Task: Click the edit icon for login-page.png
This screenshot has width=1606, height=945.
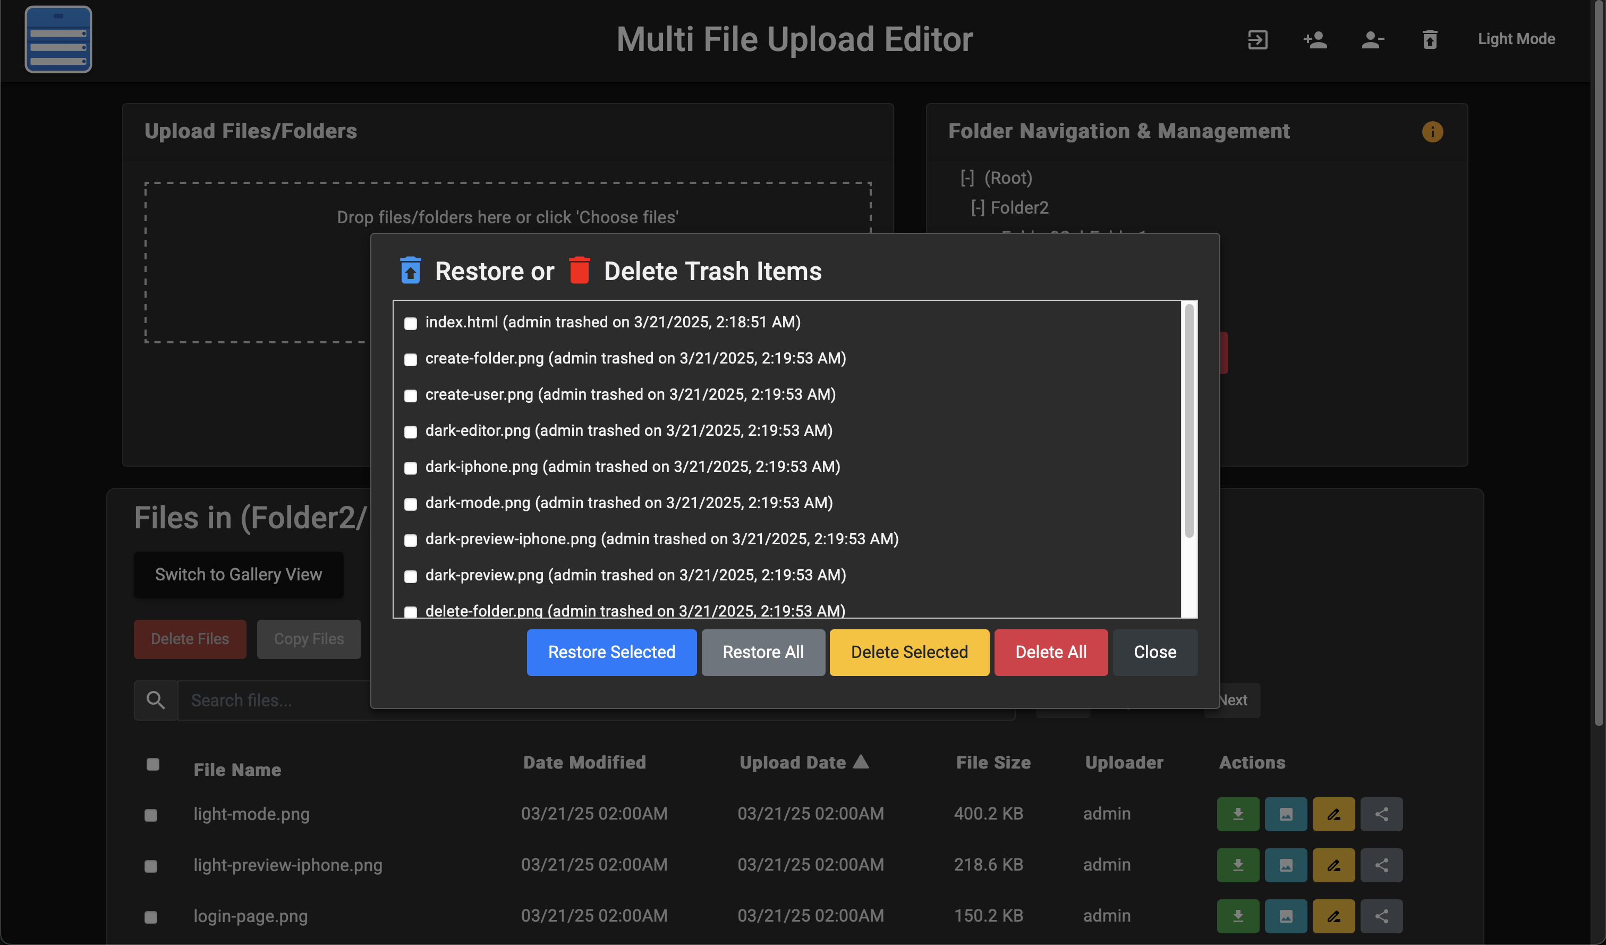Action: coord(1333,916)
